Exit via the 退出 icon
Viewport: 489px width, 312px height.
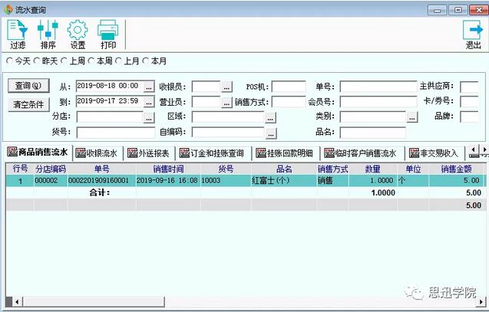point(473,31)
